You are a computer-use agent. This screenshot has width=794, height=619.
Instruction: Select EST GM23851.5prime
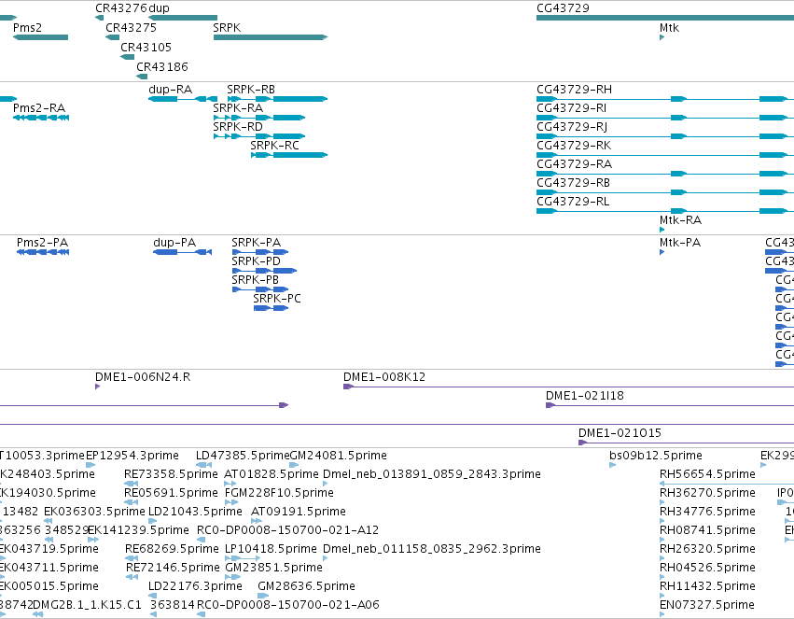coord(233,577)
